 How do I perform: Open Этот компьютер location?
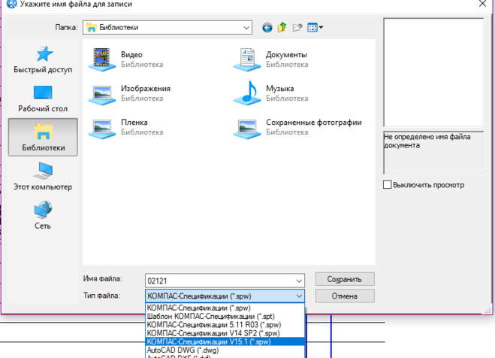pos(43,177)
